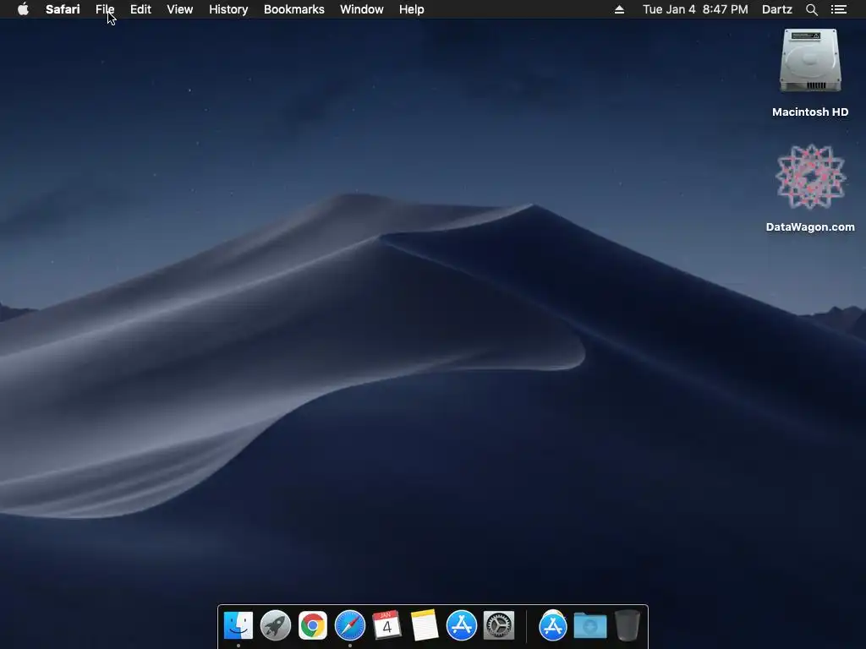Screen dimensions: 866x649
Task: Open System Preferences gear icon
Action: pos(499,626)
